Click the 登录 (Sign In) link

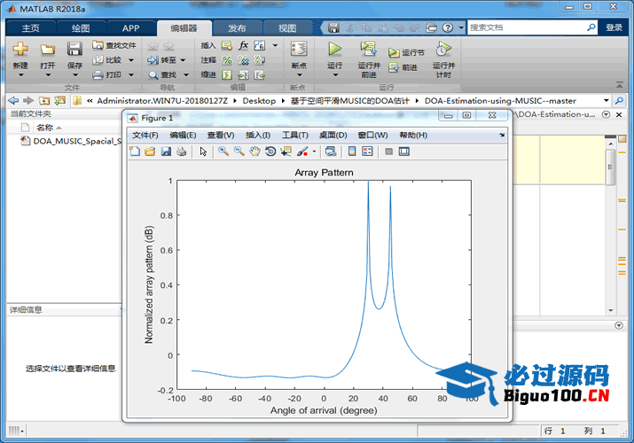[614, 27]
